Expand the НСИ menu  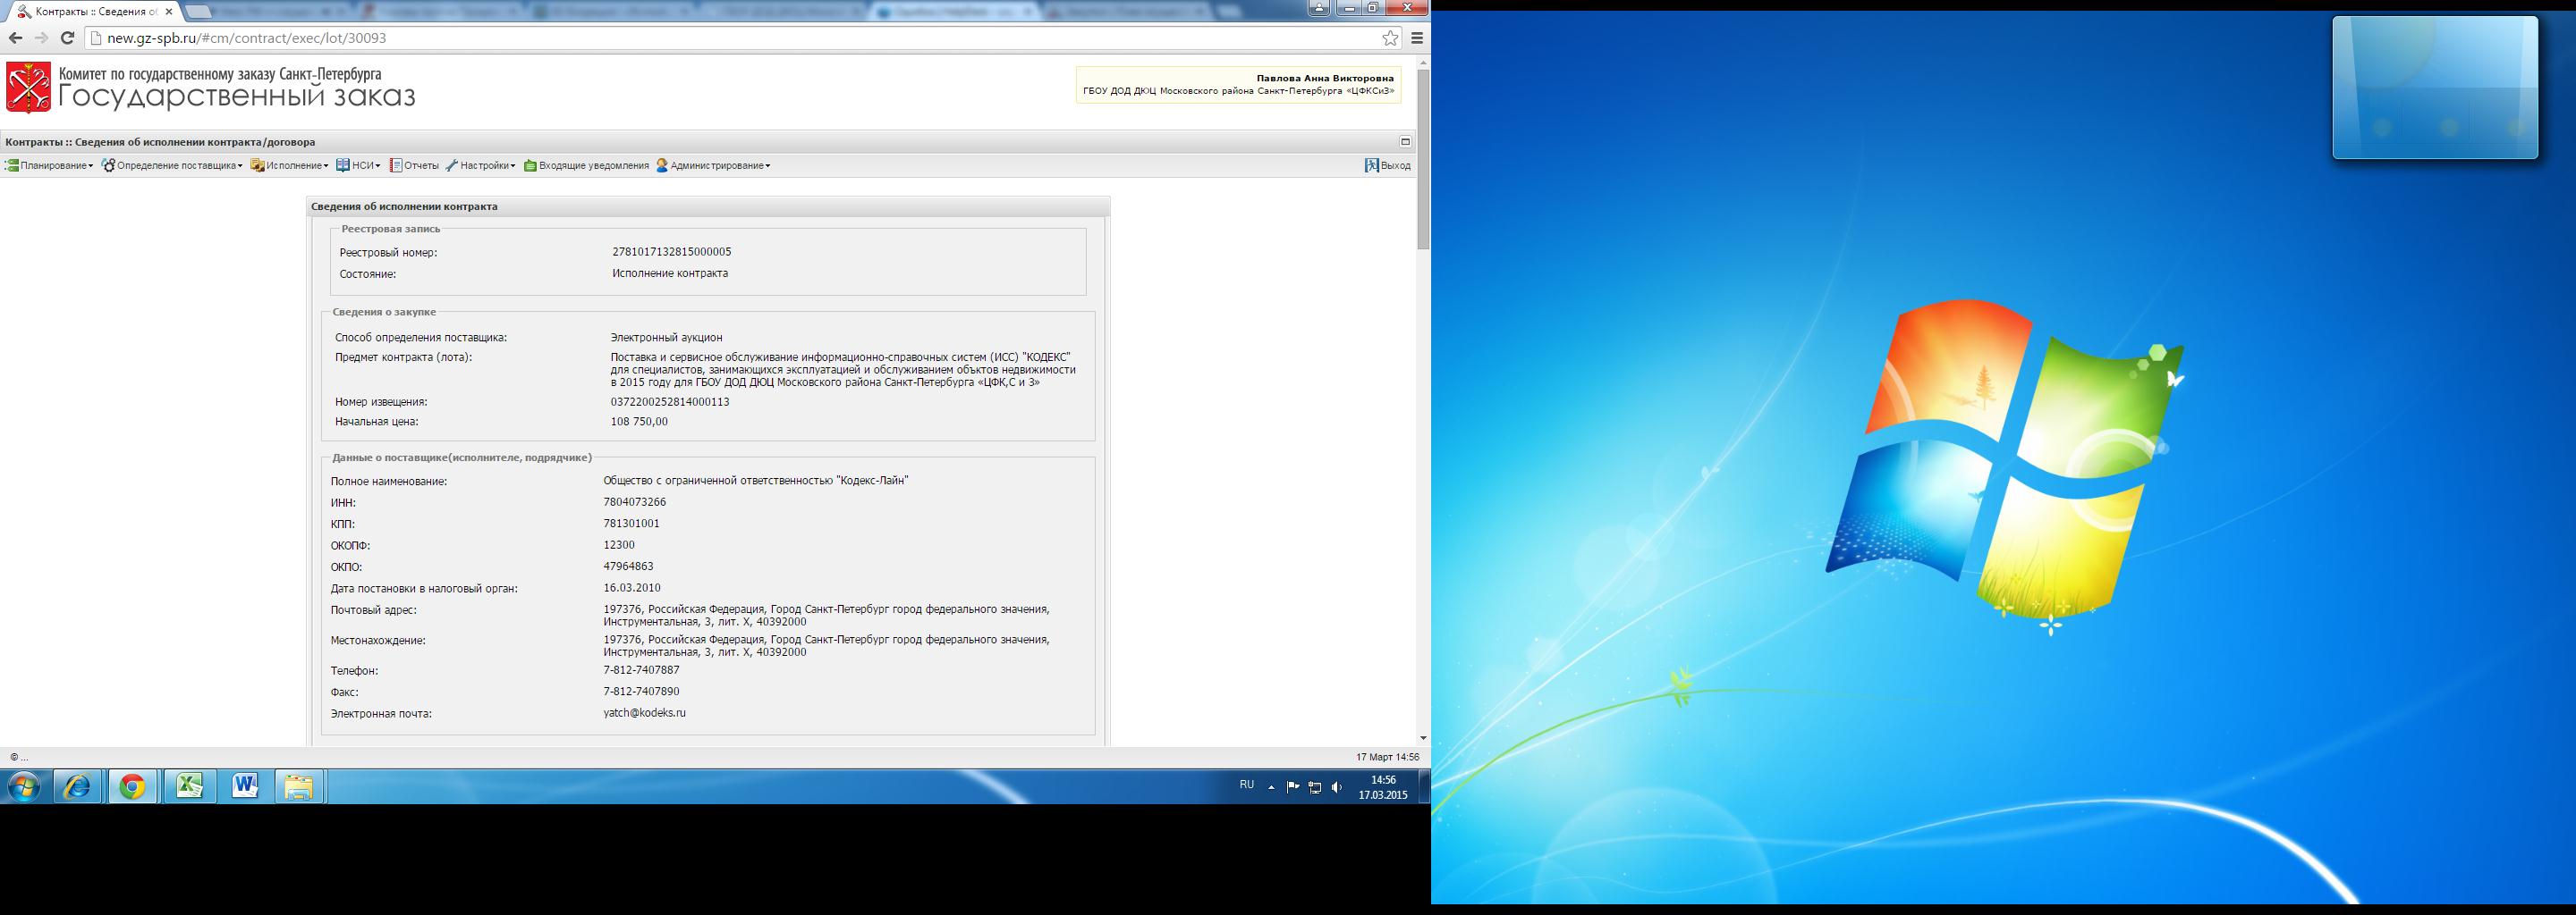click(x=358, y=166)
